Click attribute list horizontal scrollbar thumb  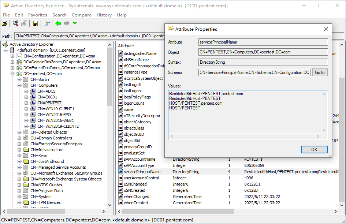click(x=178, y=212)
